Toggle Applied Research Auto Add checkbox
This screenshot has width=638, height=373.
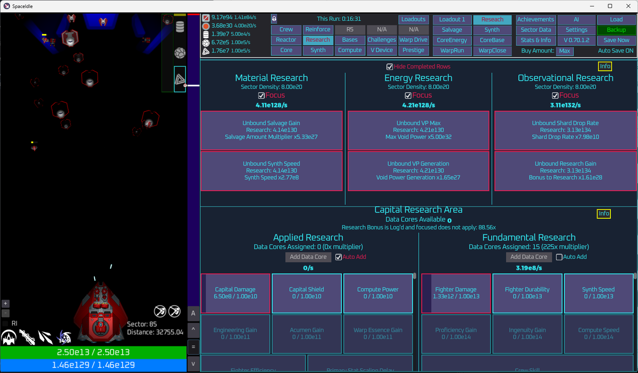tap(338, 257)
